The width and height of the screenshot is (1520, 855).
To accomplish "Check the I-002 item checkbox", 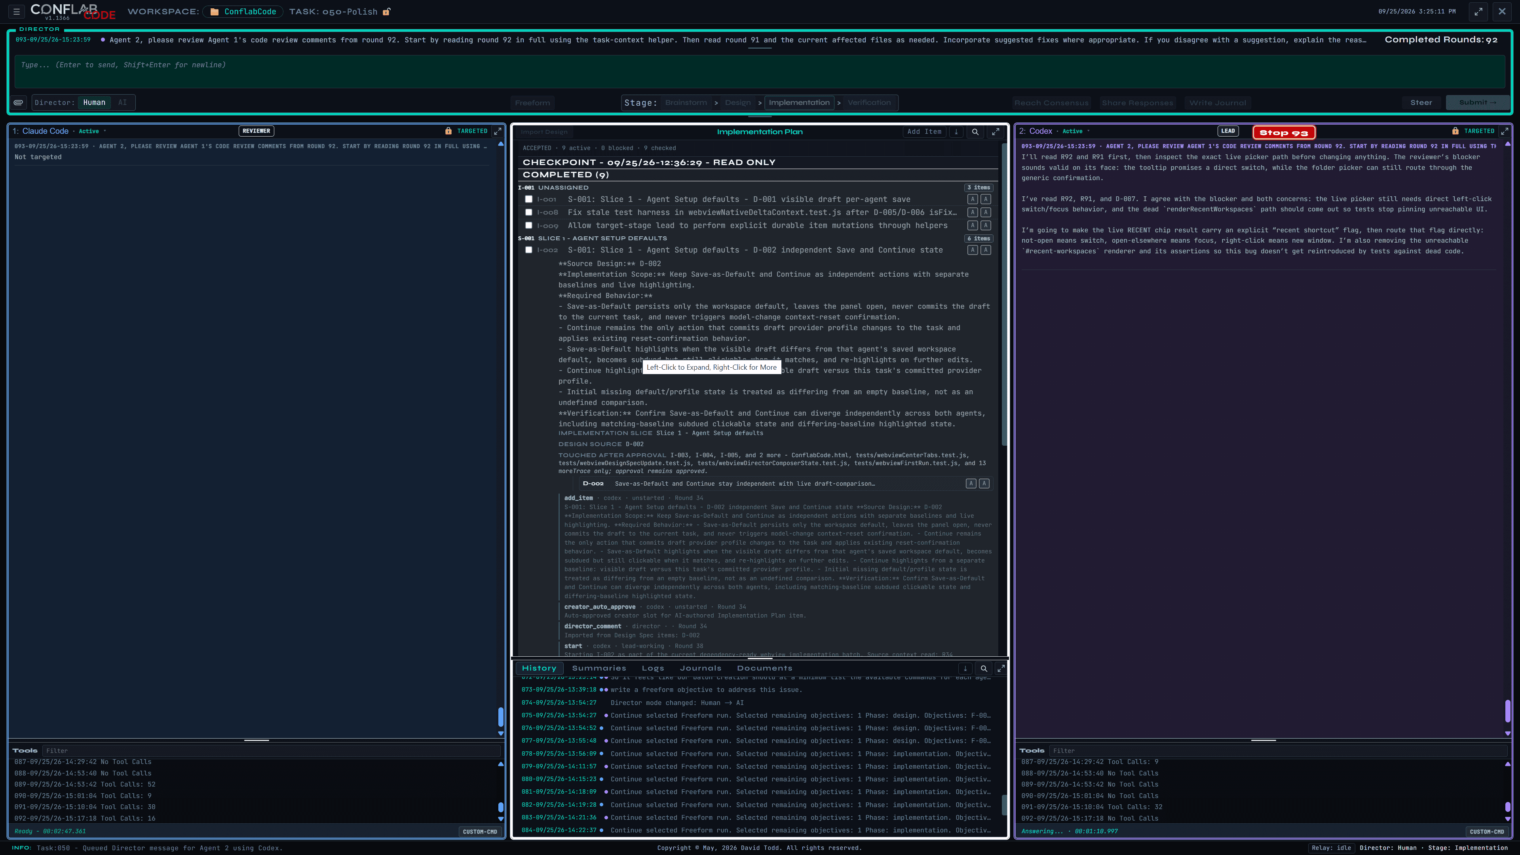I will tap(529, 250).
